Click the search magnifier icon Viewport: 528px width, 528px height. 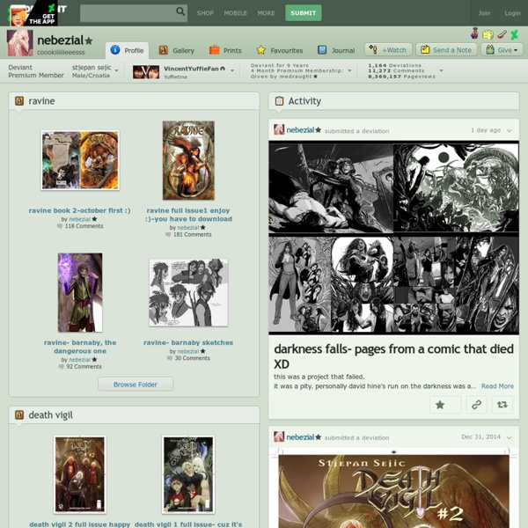coord(180,11)
